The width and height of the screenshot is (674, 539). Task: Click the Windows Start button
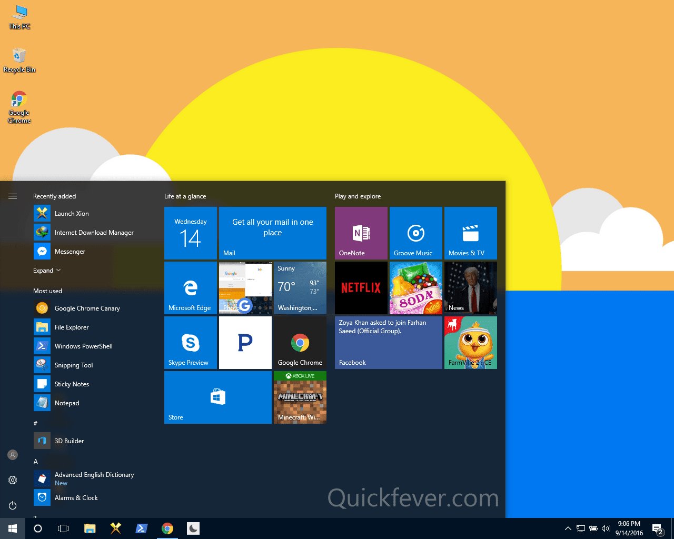(x=13, y=528)
